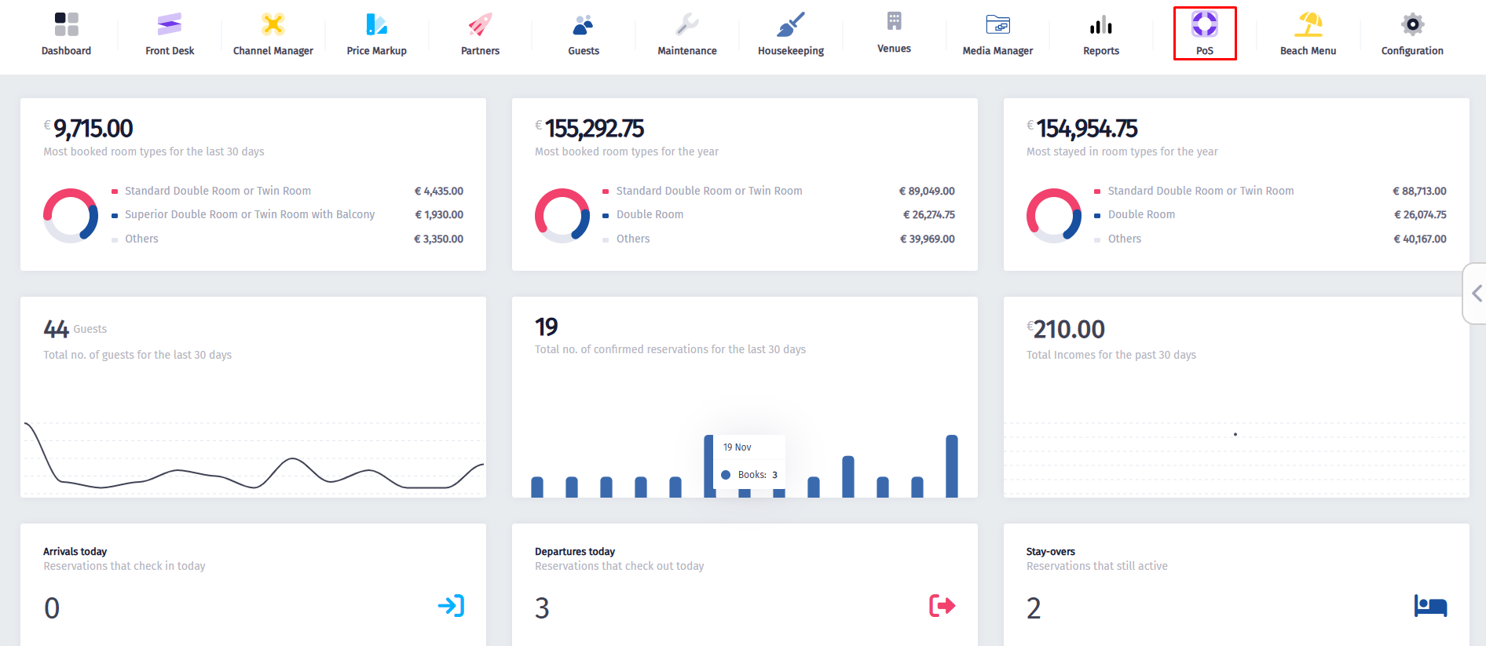Click the arrivals check-in arrow icon
This screenshot has height=646, width=1486.
click(451, 606)
